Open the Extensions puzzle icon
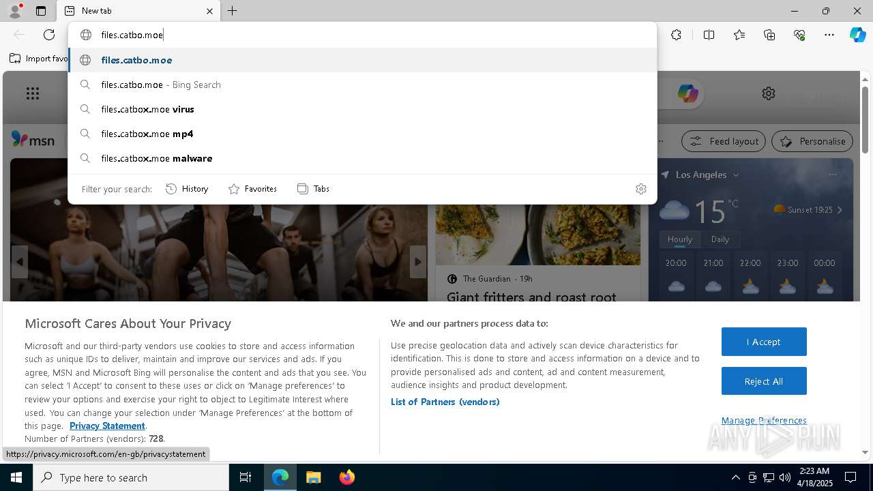The height and width of the screenshot is (491, 873). 676,35
